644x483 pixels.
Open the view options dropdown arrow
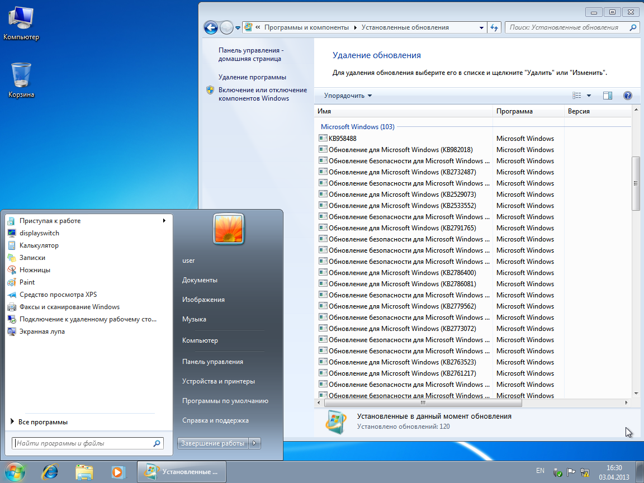coord(589,96)
